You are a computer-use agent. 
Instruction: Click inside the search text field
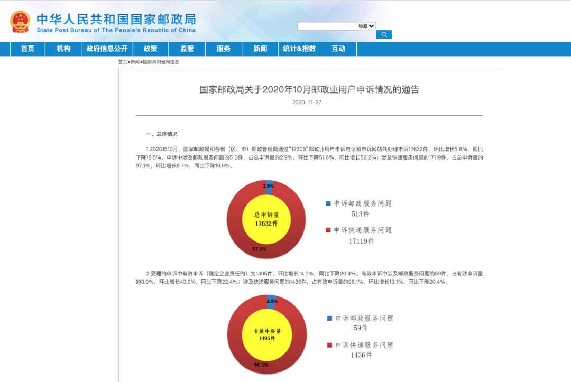click(x=327, y=26)
